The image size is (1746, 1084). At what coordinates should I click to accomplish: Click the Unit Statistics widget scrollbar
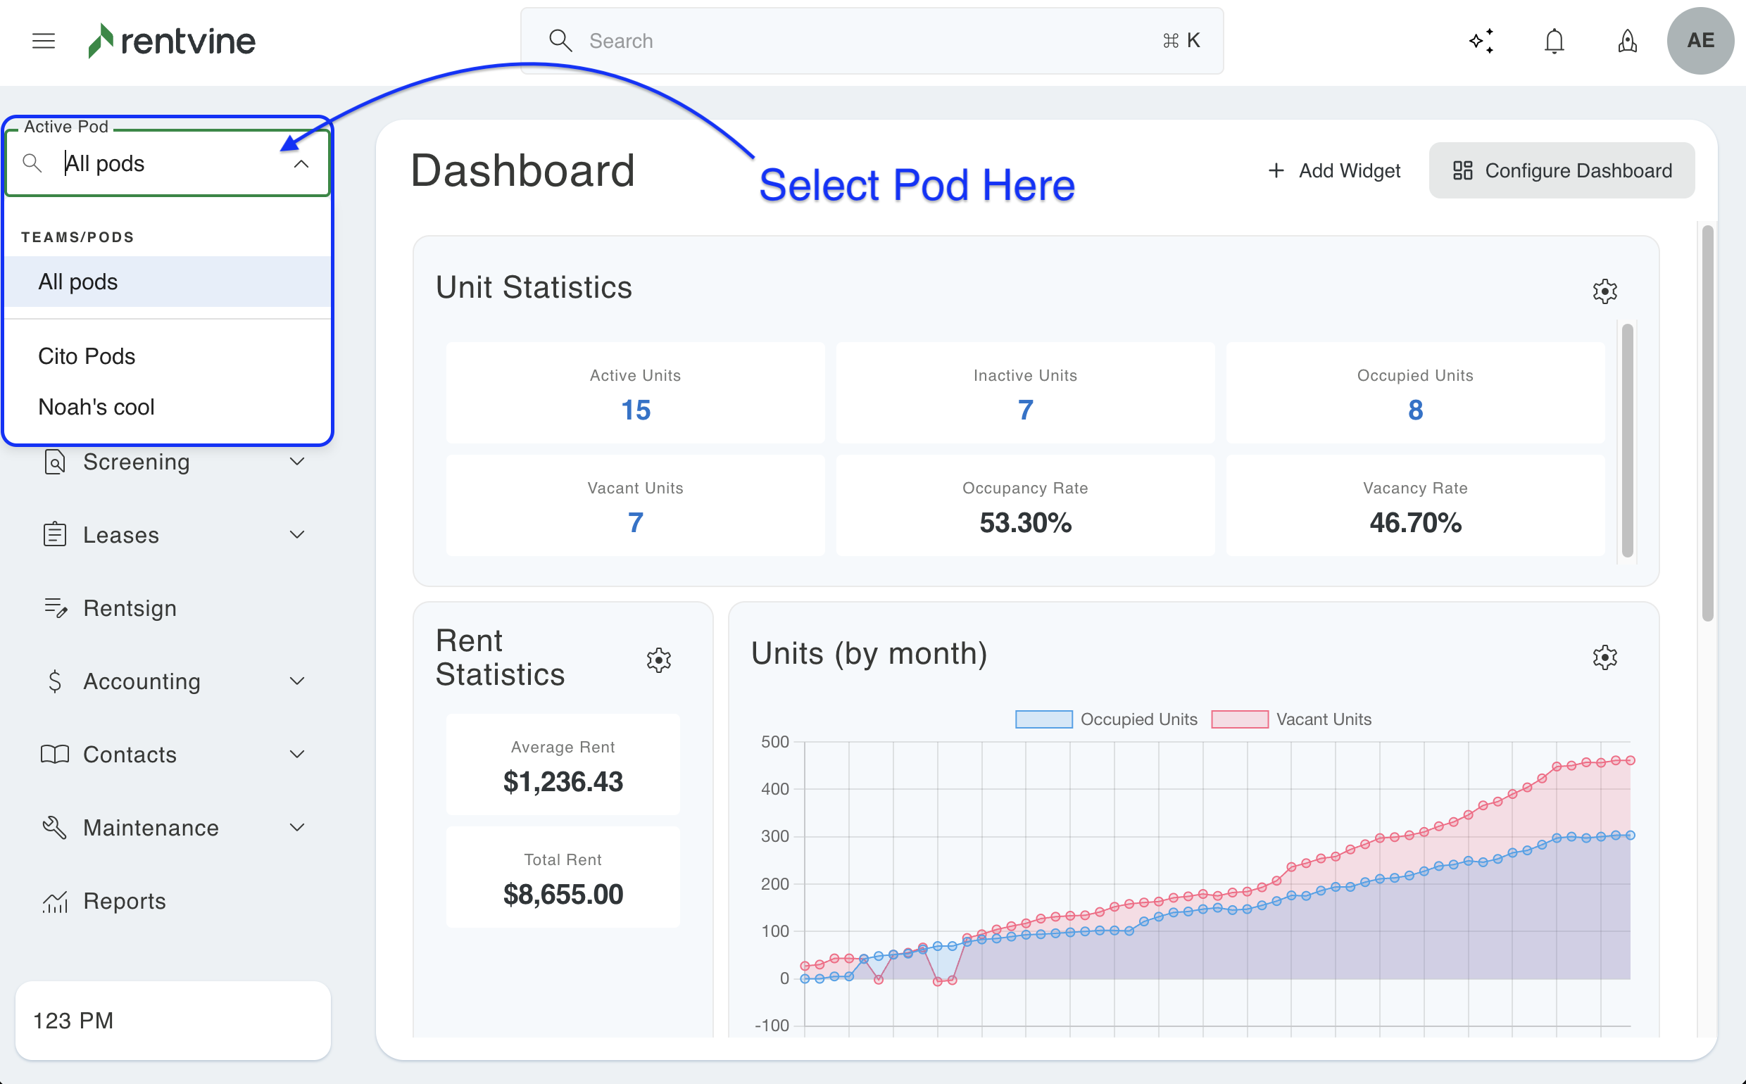1627,440
